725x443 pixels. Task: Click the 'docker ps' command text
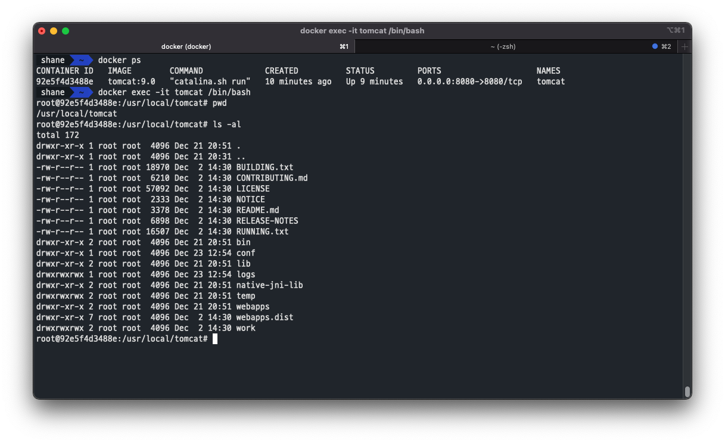pyautogui.click(x=119, y=60)
